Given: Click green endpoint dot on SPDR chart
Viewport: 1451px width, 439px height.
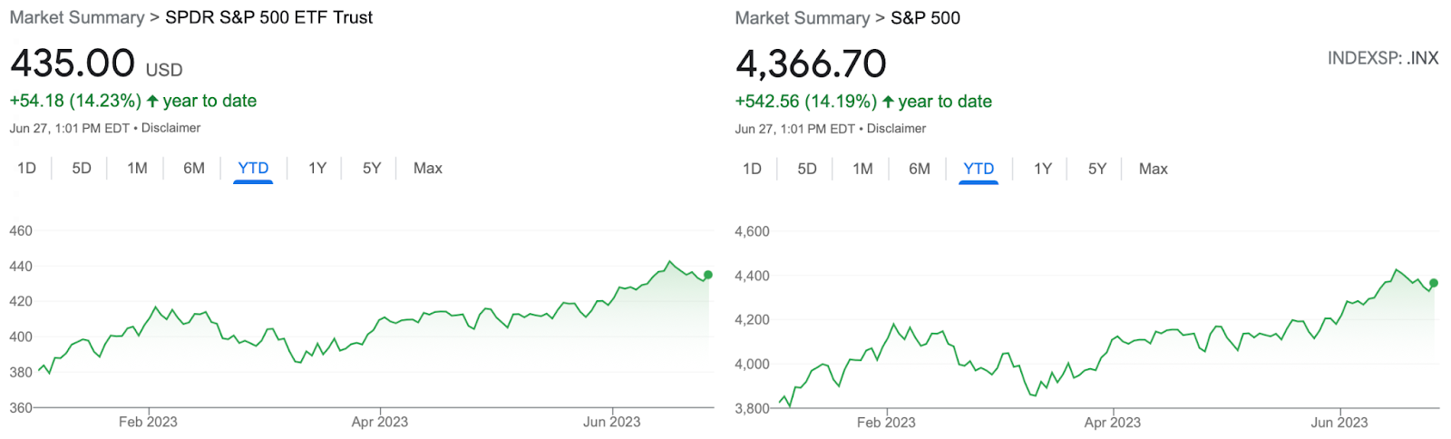Looking at the screenshot, I should 708,275.
